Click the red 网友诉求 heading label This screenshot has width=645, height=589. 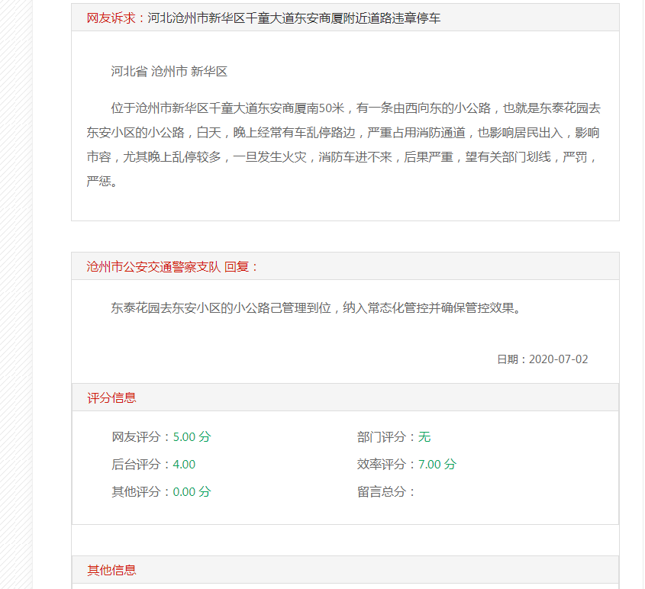coord(111,18)
